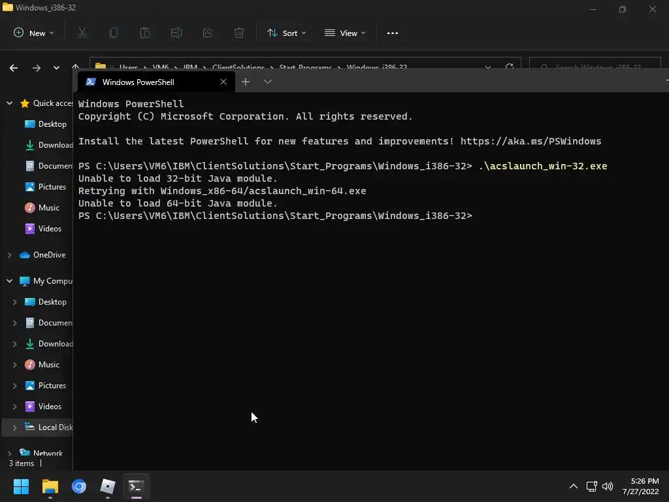Click the IBM segment in address bar
669x502 pixels.
click(190, 67)
